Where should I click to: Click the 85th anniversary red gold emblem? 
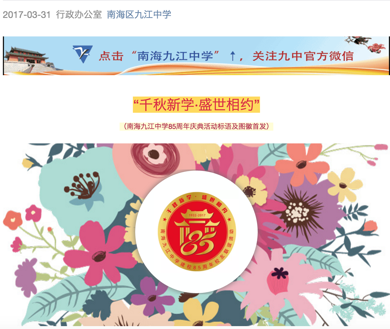click(x=197, y=232)
